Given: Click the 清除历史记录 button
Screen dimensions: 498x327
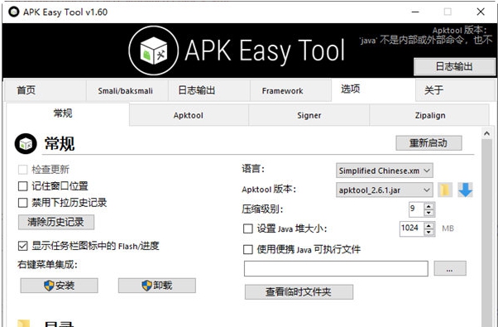Looking at the screenshot, I should point(56,222).
